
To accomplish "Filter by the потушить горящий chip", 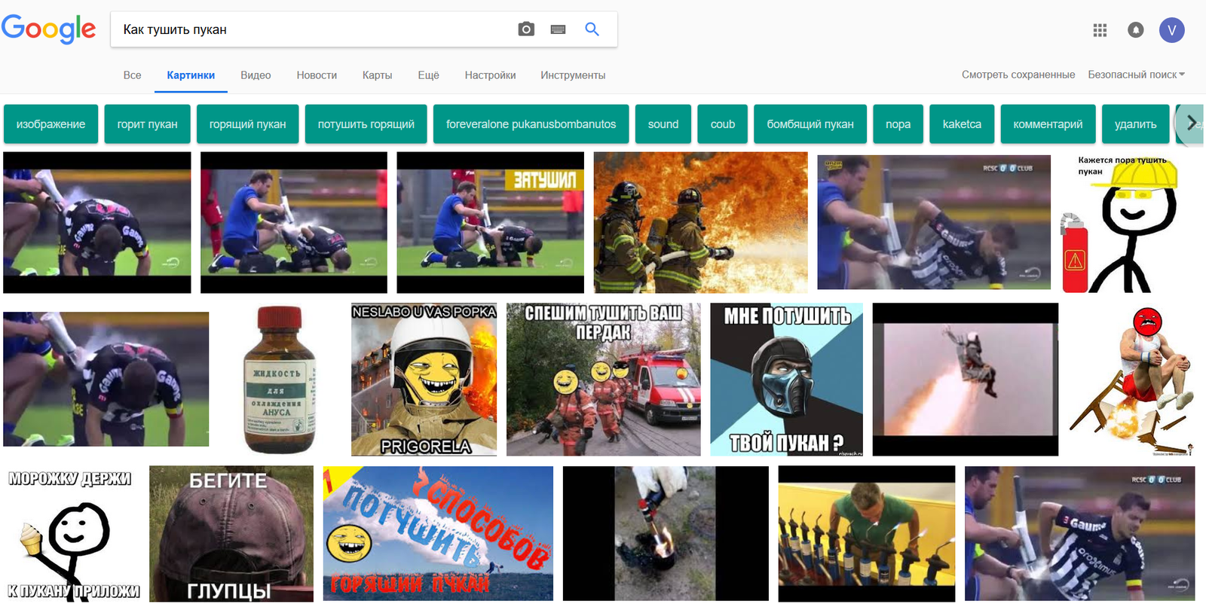I will (366, 124).
